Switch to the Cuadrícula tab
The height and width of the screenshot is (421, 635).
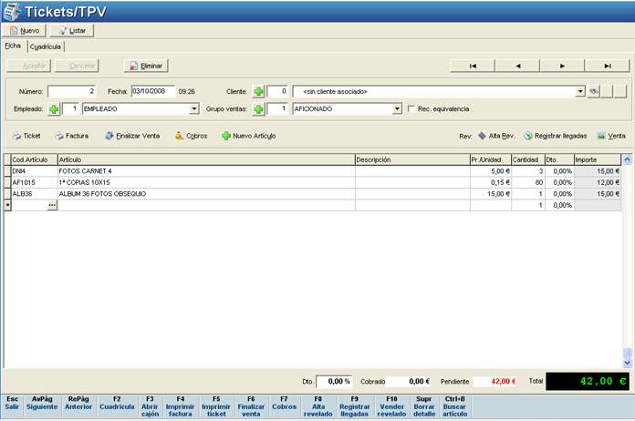tap(46, 46)
